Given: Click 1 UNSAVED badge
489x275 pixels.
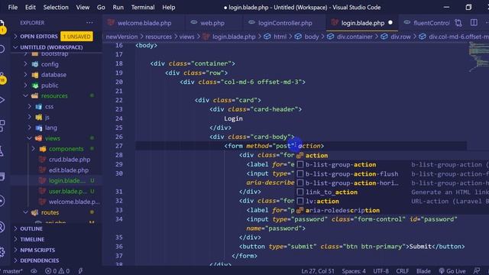Looking at the screenshot, I should pyautogui.click(x=76, y=37).
